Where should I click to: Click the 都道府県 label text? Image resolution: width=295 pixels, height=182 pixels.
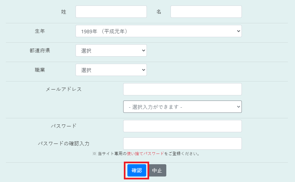point(40,50)
